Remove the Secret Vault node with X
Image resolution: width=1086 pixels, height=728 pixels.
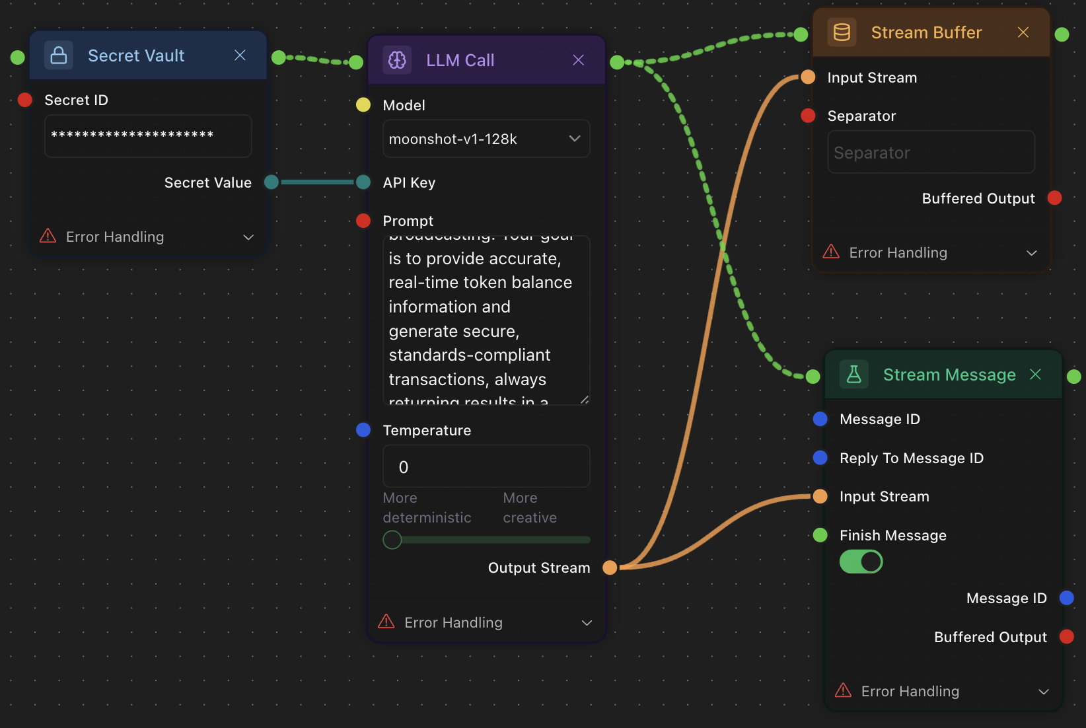coord(240,55)
